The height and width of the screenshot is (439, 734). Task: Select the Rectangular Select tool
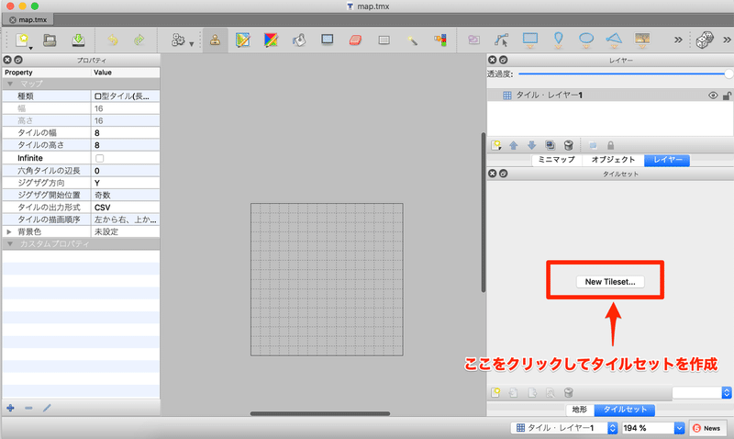click(x=384, y=40)
